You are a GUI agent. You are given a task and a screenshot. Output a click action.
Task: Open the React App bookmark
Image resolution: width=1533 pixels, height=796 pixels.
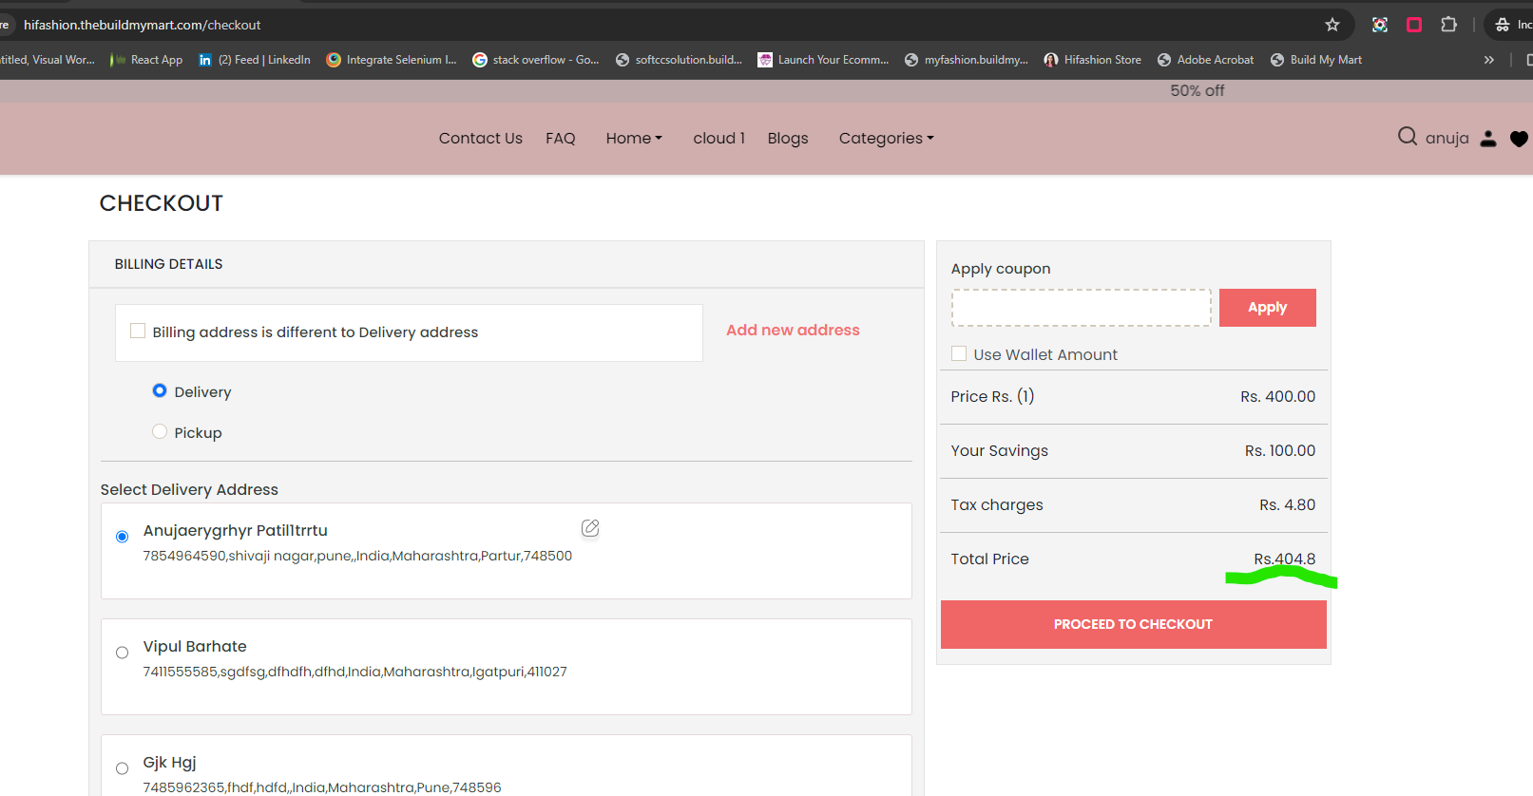tap(146, 60)
